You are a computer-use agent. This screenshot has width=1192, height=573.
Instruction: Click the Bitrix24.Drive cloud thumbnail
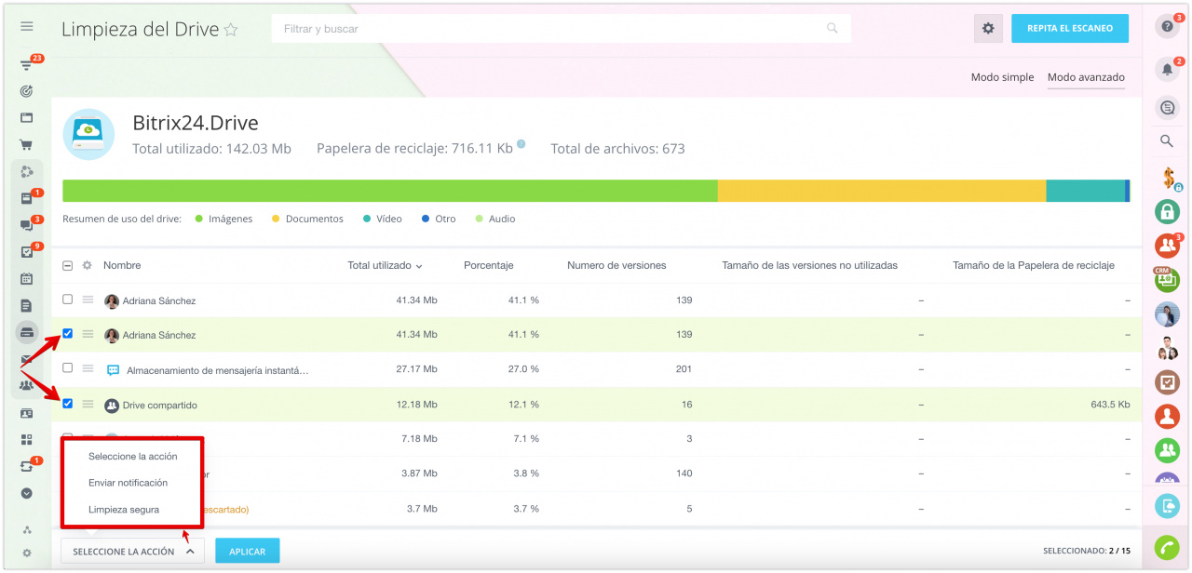coord(88,135)
